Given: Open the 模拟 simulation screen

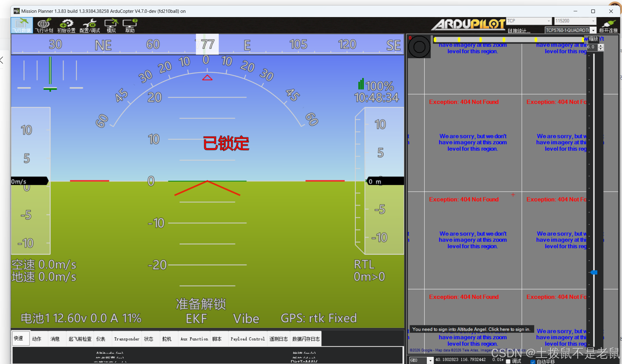Looking at the screenshot, I should point(111,25).
